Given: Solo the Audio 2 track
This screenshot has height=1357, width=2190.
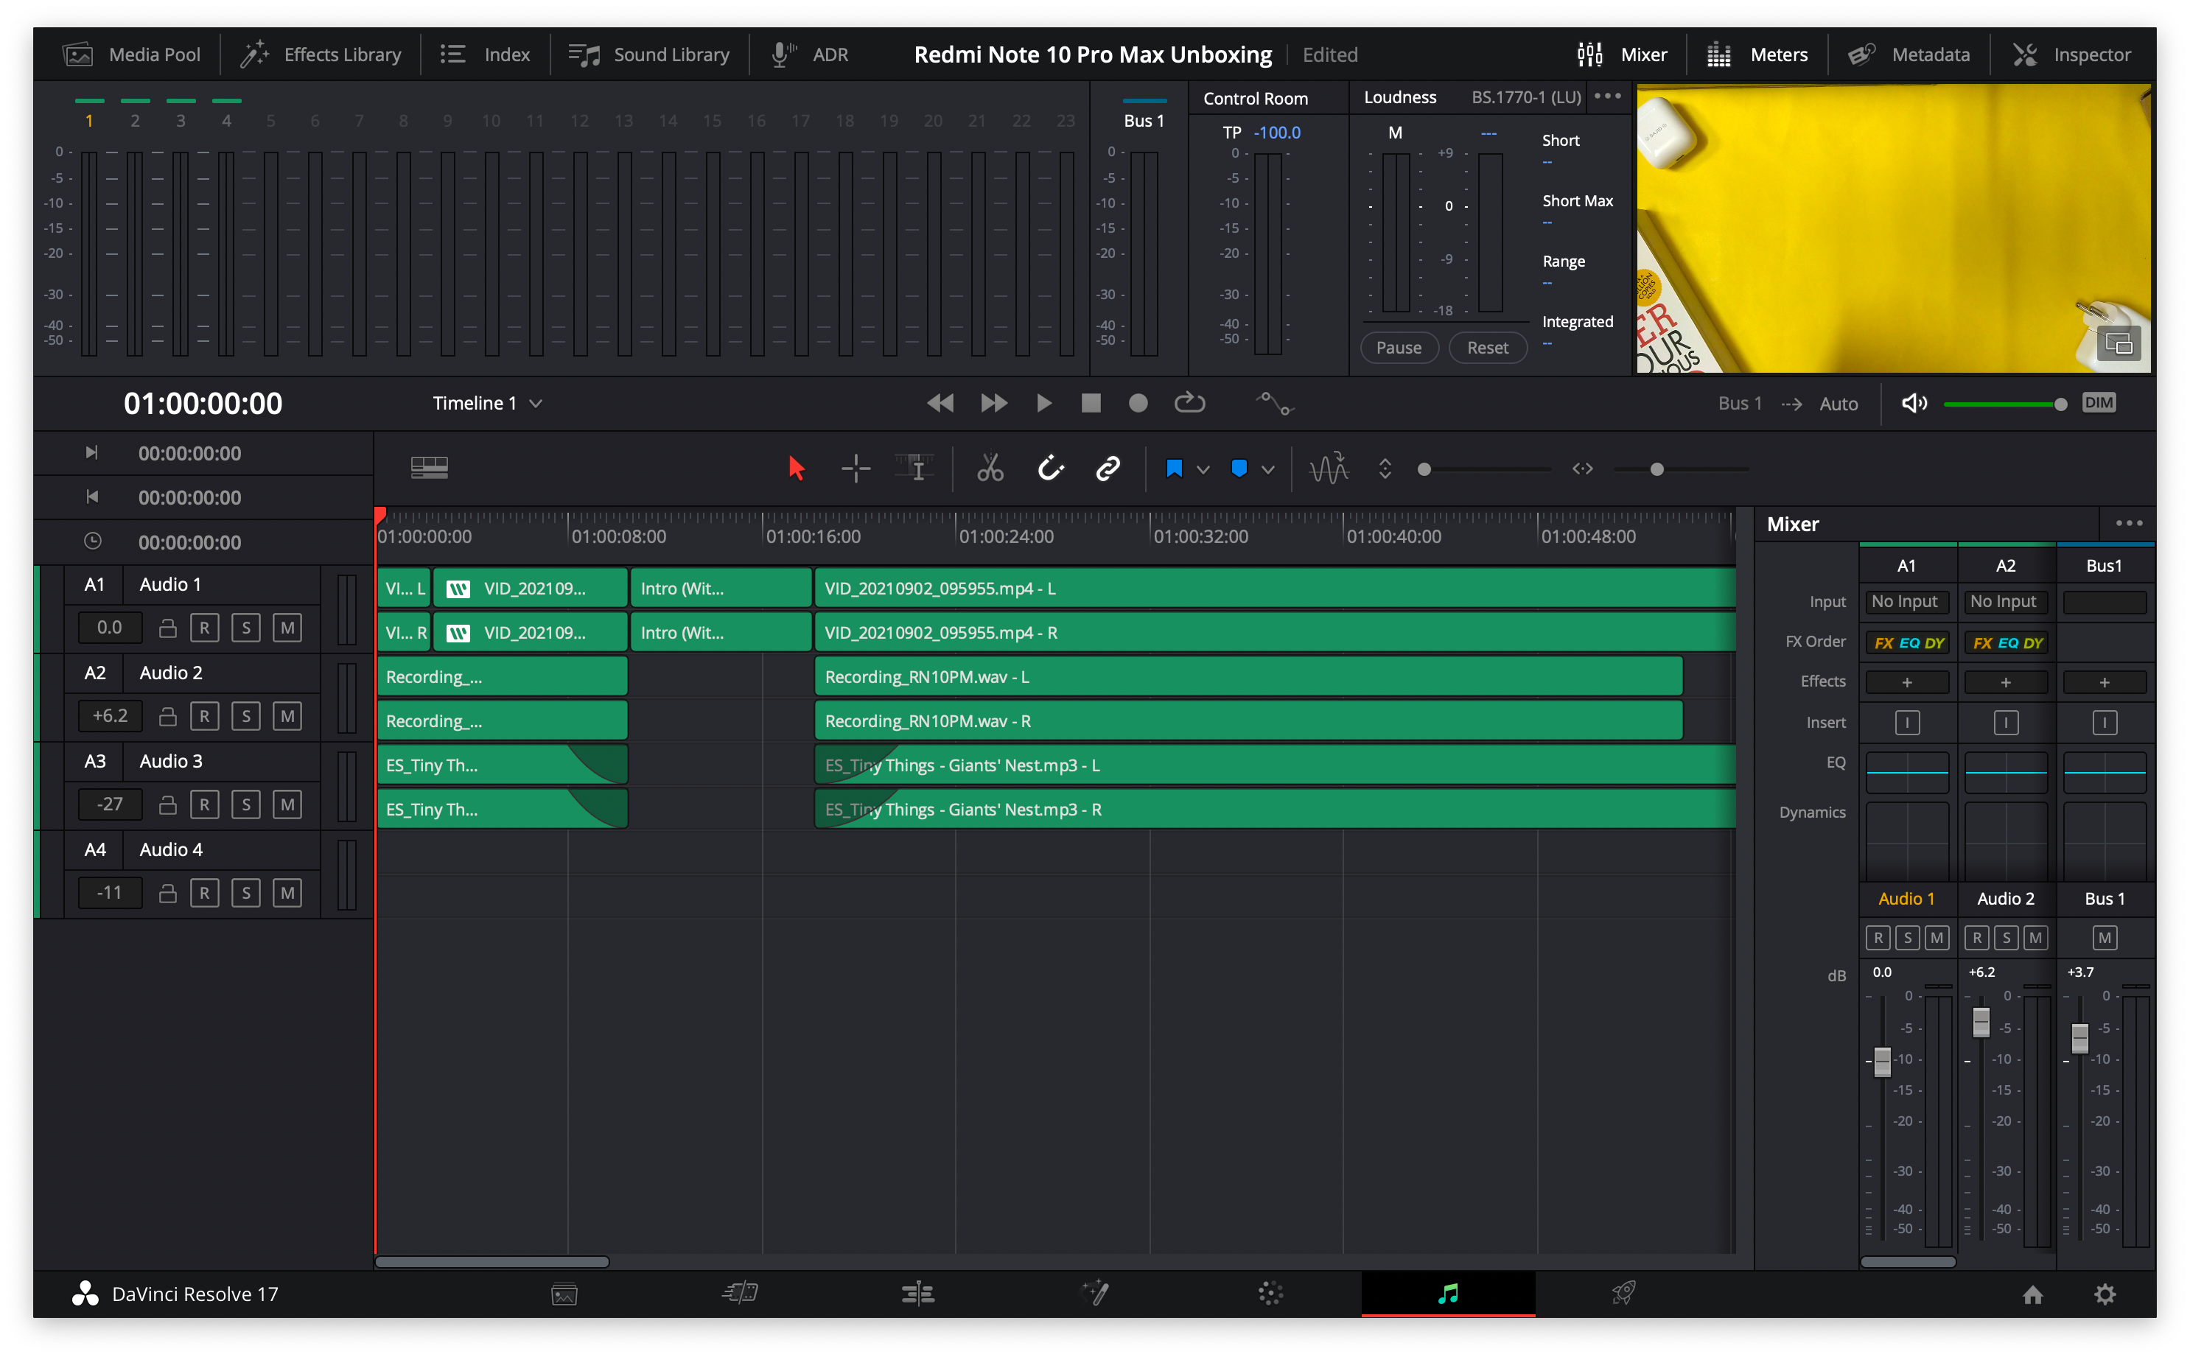Looking at the screenshot, I should coord(245,715).
